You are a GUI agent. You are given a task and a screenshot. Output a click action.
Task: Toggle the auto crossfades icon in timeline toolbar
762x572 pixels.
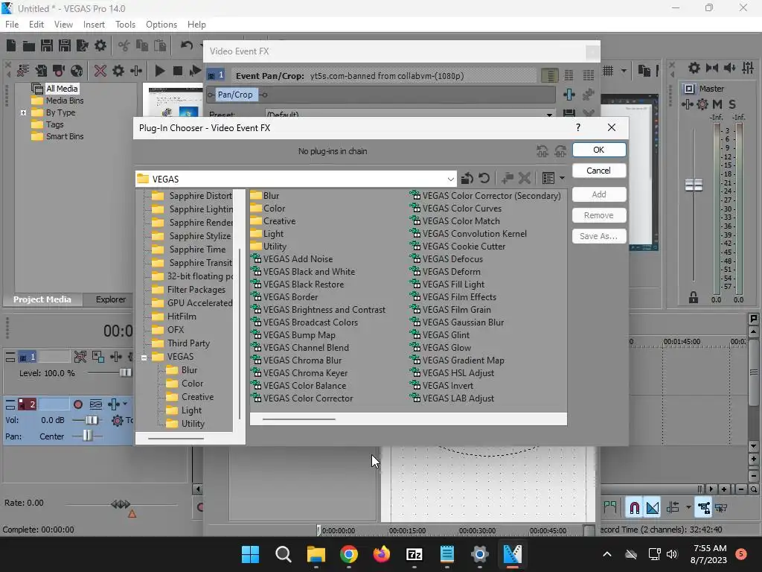(x=653, y=508)
